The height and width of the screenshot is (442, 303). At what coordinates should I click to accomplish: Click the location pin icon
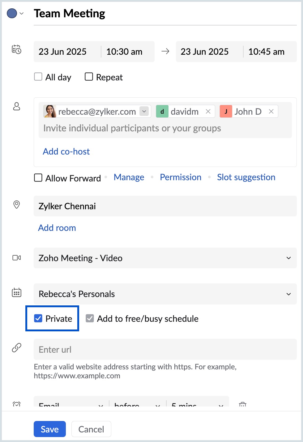17,205
